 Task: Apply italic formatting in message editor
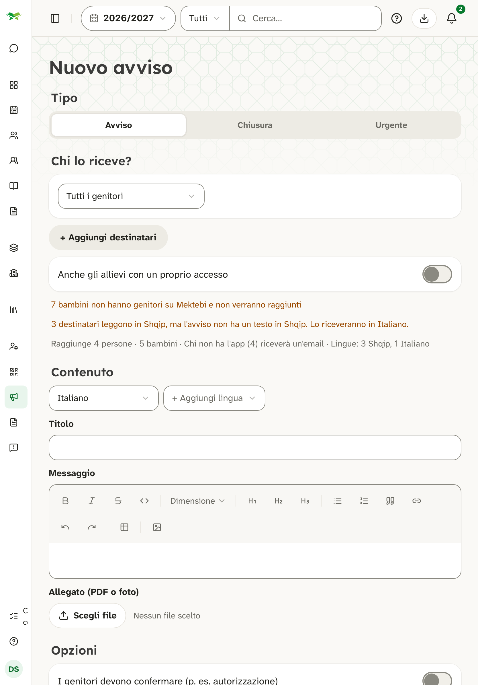click(92, 501)
